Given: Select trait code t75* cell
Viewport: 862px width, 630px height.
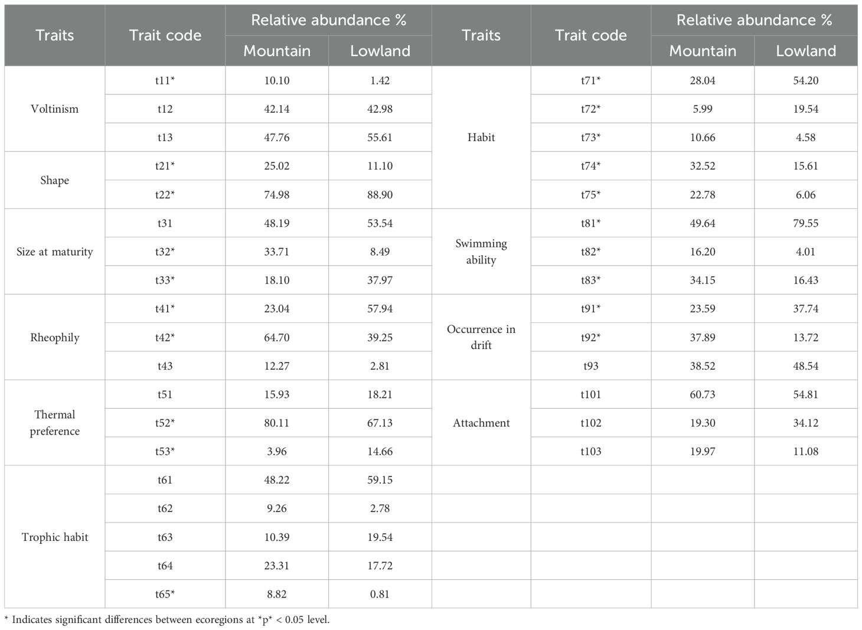Looking at the screenshot, I should click(590, 194).
